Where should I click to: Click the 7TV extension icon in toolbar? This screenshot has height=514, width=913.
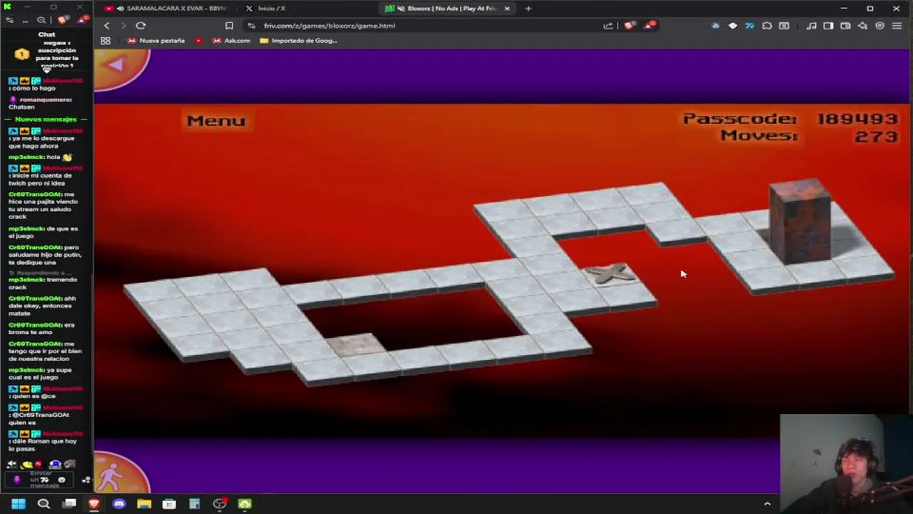[x=750, y=26]
